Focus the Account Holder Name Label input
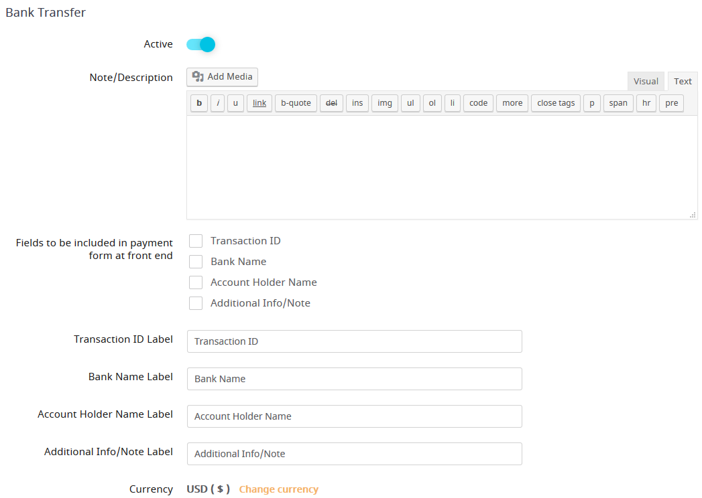702x498 pixels. tap(355, 416)
